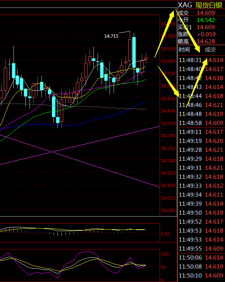Click price 14.611 in the 11:49:34 row
This screenshot has height=282, width=225.
tap(214, 194)
